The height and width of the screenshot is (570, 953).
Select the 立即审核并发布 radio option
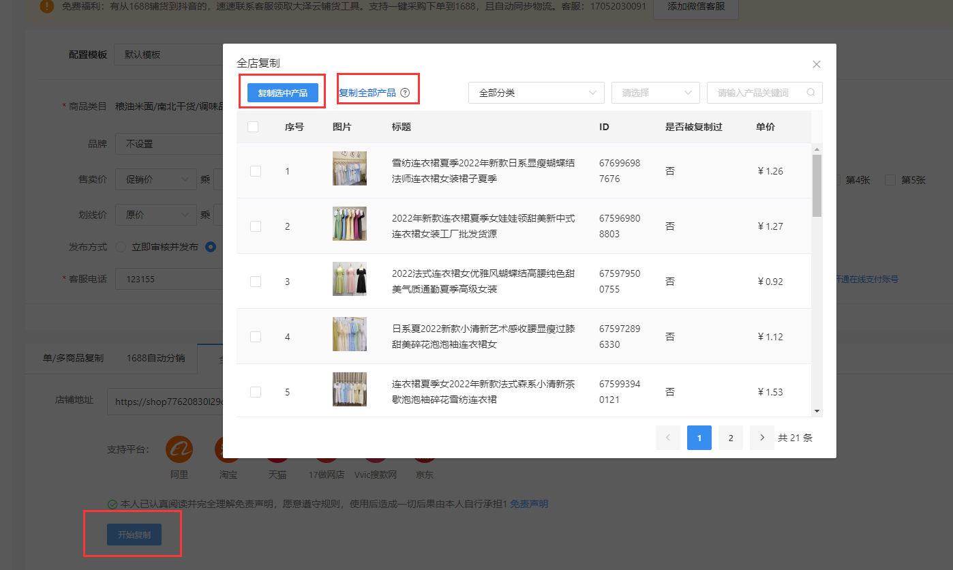click(x=121, y=247)
